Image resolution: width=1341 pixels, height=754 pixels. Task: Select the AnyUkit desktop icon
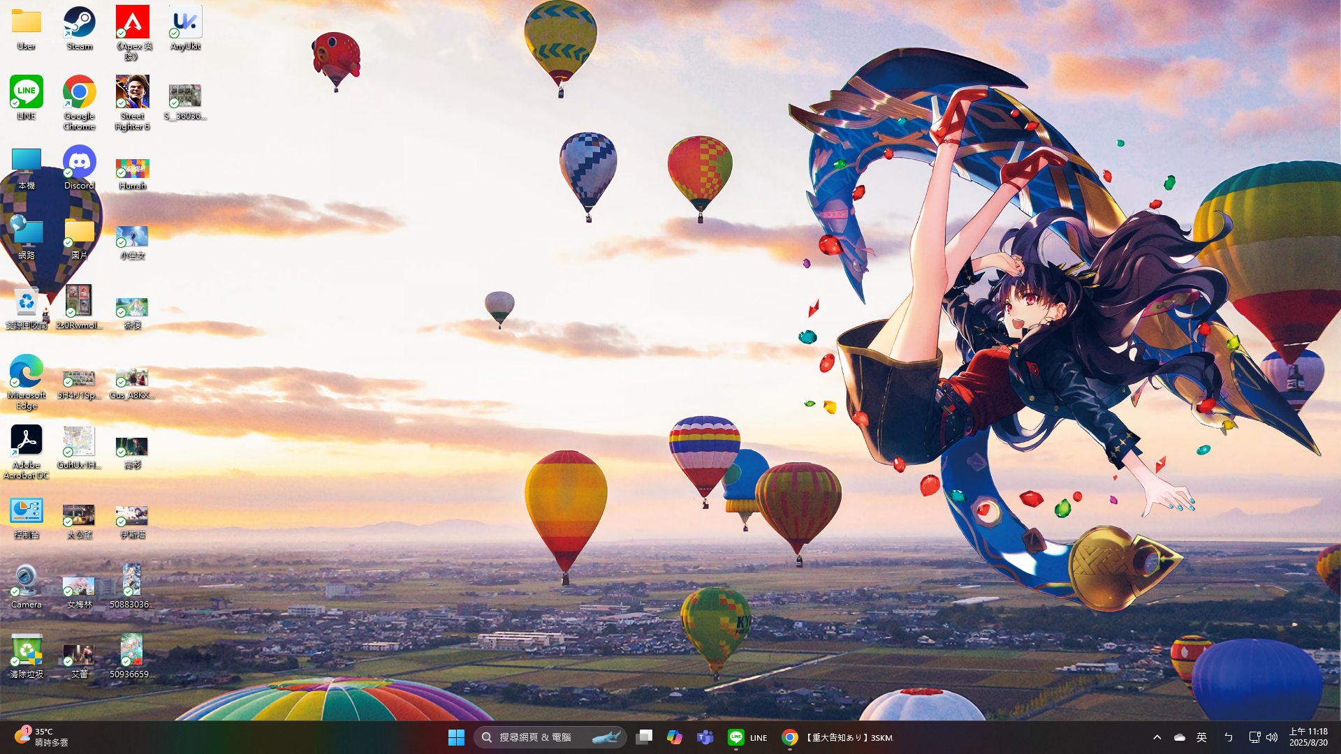point(185,28)
